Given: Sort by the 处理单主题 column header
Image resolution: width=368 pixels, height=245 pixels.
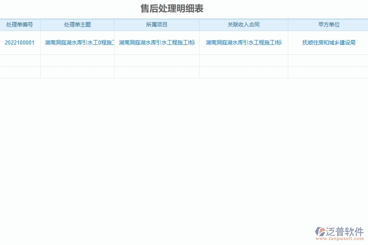Looking at the screenshot, I should (x=77, y=24).
